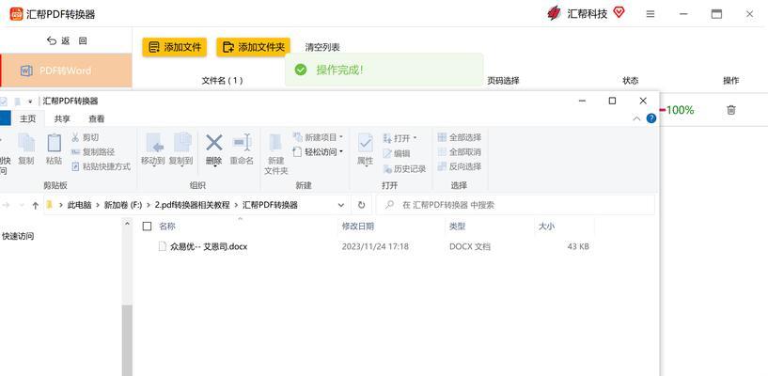Click 全部取消 in the ribbon

pyautogui.click(x=460, y=151)
